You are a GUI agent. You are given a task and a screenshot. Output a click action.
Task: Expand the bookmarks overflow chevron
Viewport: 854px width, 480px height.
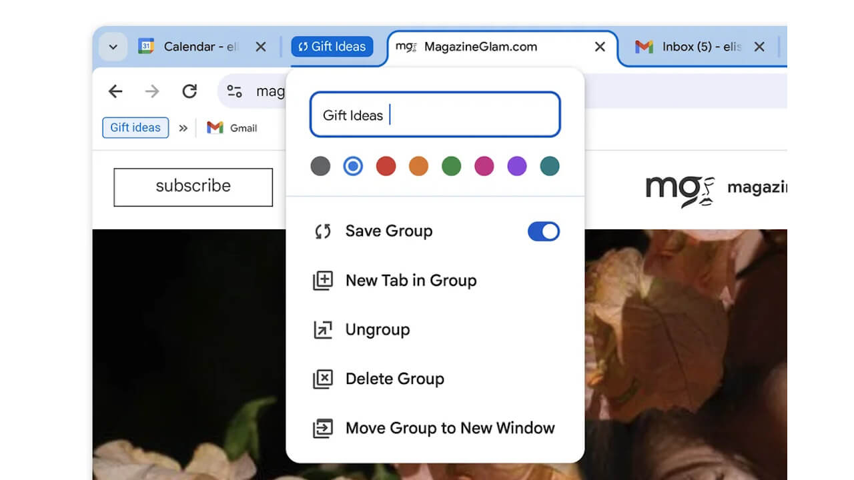(183, 127)
